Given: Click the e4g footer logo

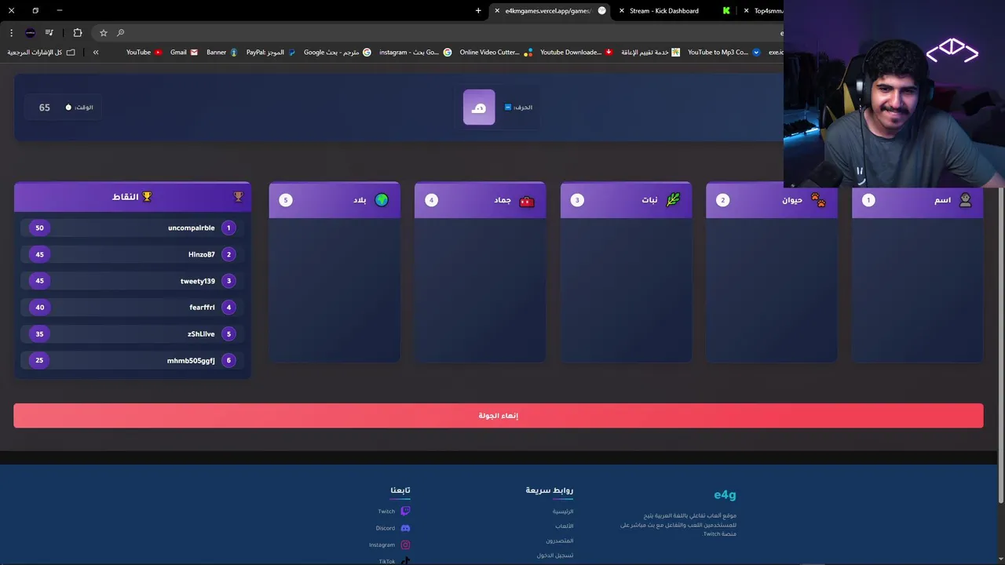Looking at the screenshot, I should (x=725, y=494).
